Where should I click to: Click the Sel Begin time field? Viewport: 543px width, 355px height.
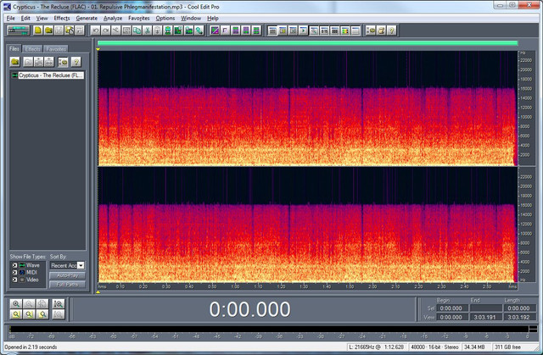[x=451, y=308]
